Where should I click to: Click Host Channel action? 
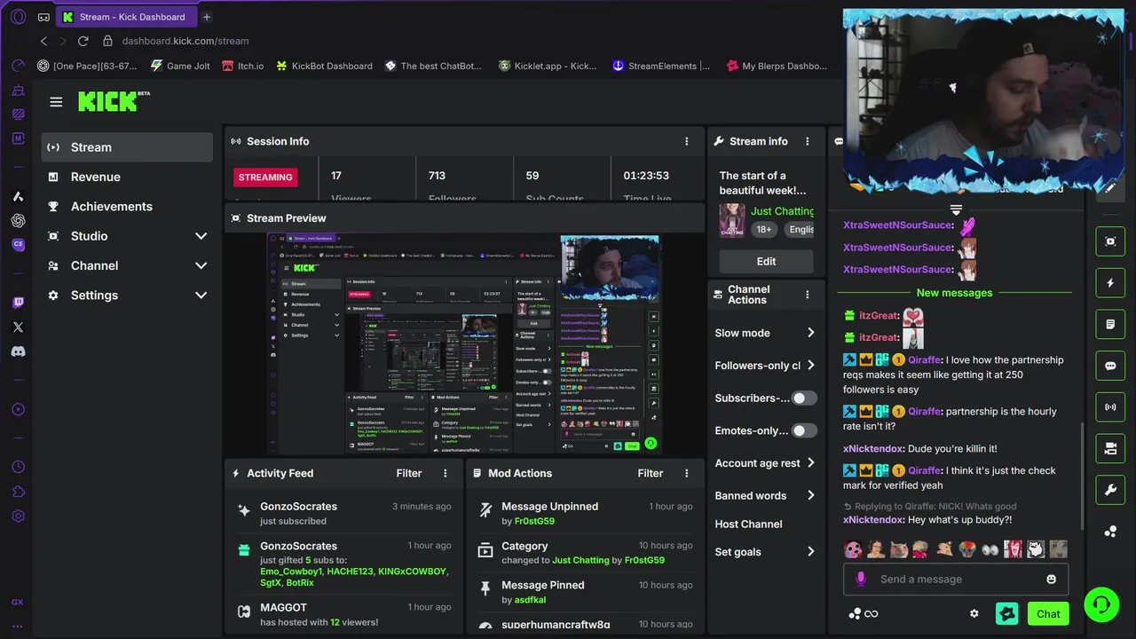point(749,524)
